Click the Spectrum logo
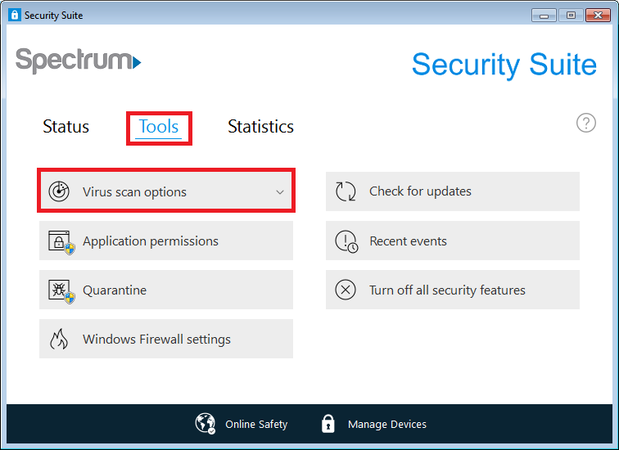619x450 pixels. click(x=78, y=61)
